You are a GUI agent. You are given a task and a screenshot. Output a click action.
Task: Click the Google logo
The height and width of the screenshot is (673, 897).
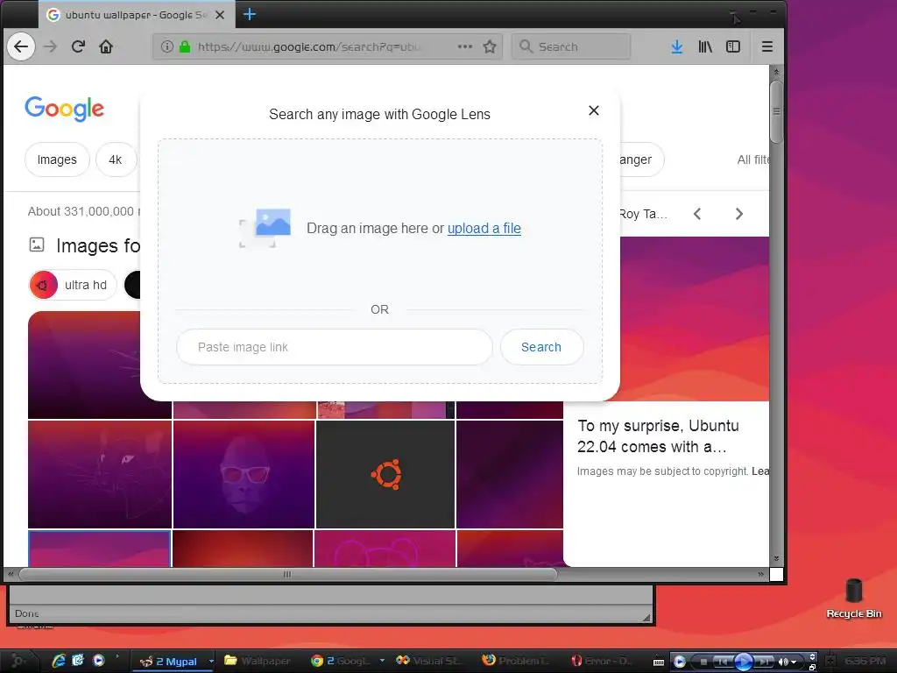coord(64,109)
